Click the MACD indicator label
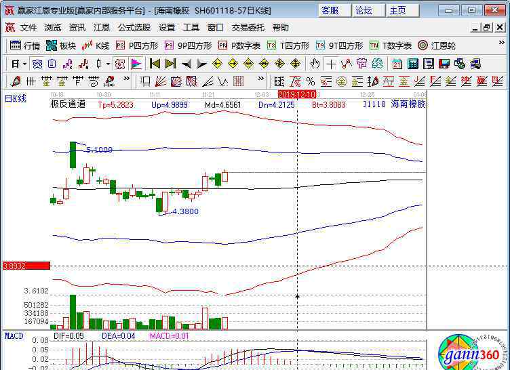This screenshot has width=510, height=370. [x=14, y=336]
